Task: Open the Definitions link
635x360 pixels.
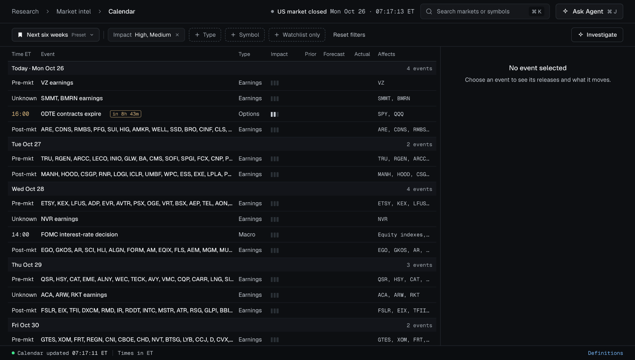Action: click(605, 353)
